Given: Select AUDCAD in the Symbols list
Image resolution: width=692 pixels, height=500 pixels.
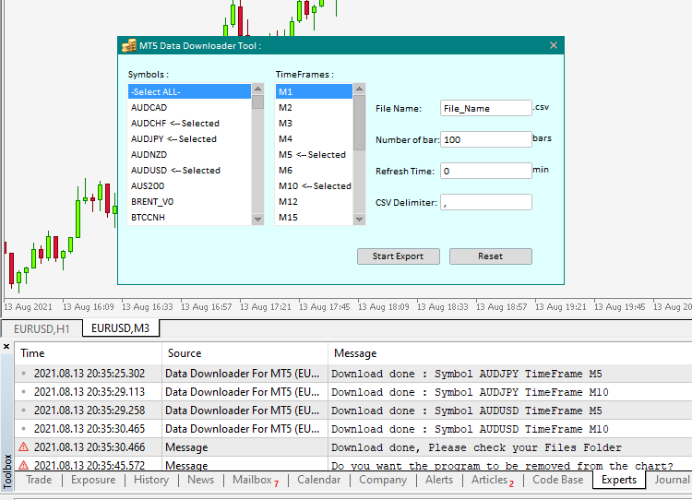Looking at the screenshot, I should (189, 107).
